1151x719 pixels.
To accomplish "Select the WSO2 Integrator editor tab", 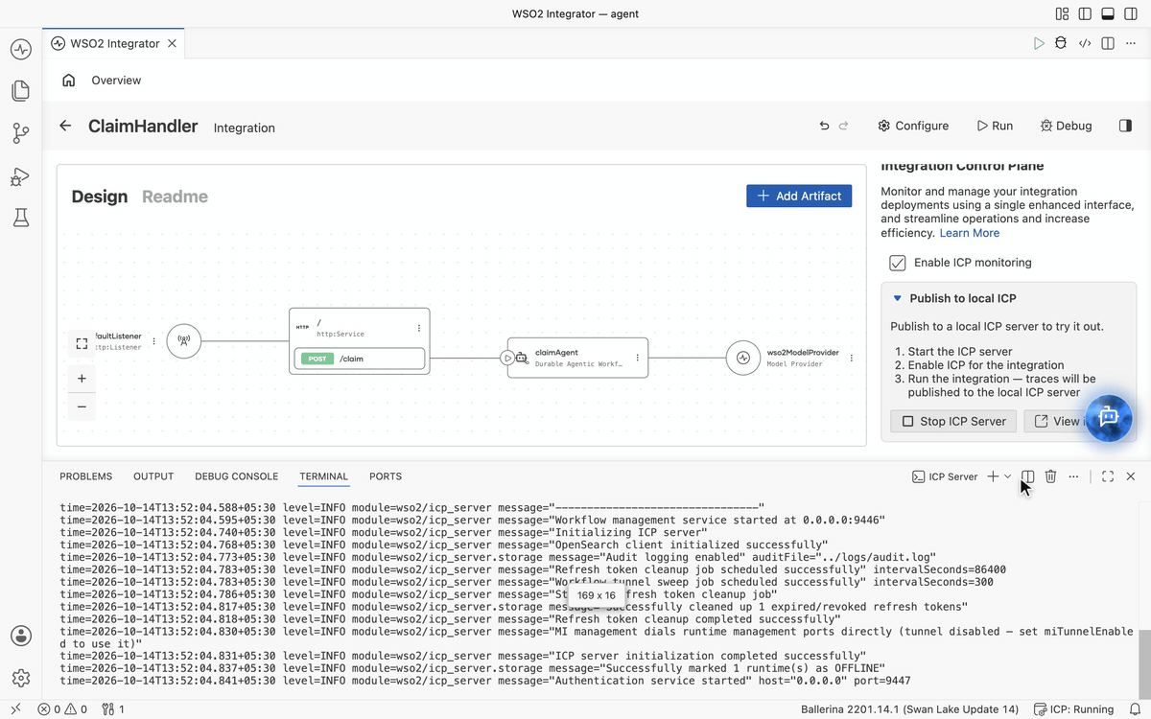I will (115, 43).
